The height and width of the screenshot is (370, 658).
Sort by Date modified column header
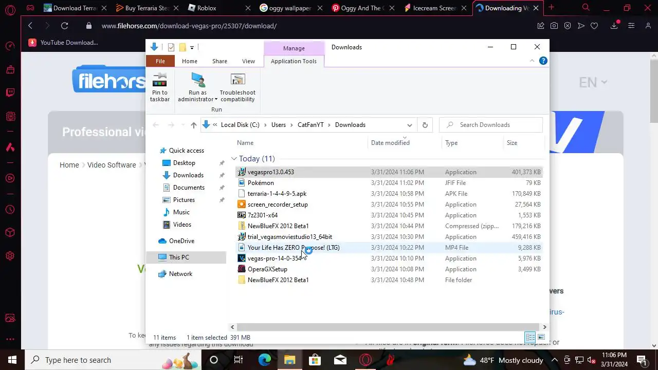(390, 143)
